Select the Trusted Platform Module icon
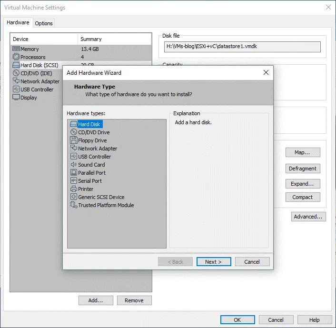This screenshot has width=336, height=328. pyautogui.click(x=73, y=205)
